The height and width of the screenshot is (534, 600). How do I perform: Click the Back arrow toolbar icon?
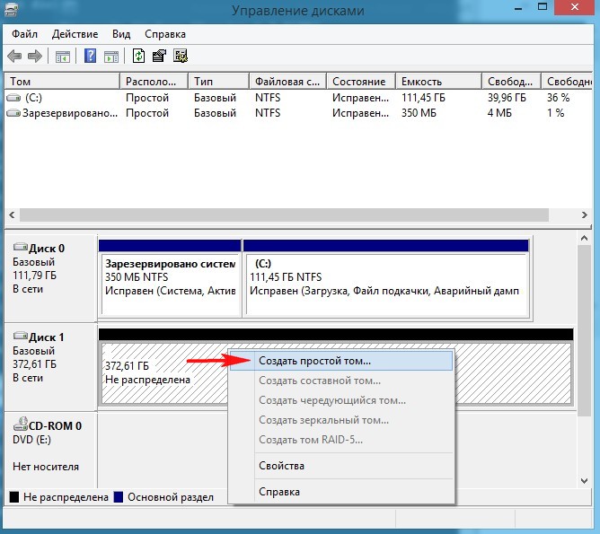coord(15,56)
